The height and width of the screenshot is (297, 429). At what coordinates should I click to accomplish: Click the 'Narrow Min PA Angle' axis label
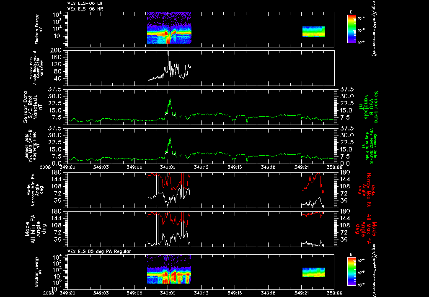[35, 190]
